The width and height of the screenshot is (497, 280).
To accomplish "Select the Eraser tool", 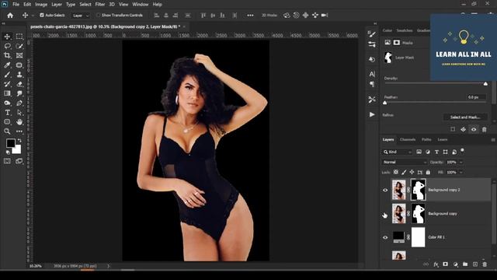I will (x=19, y=84).
